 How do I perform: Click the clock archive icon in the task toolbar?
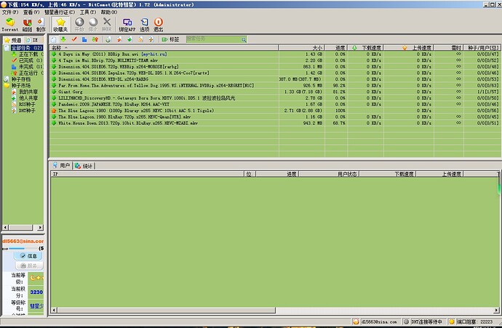(x=108, y=39)
